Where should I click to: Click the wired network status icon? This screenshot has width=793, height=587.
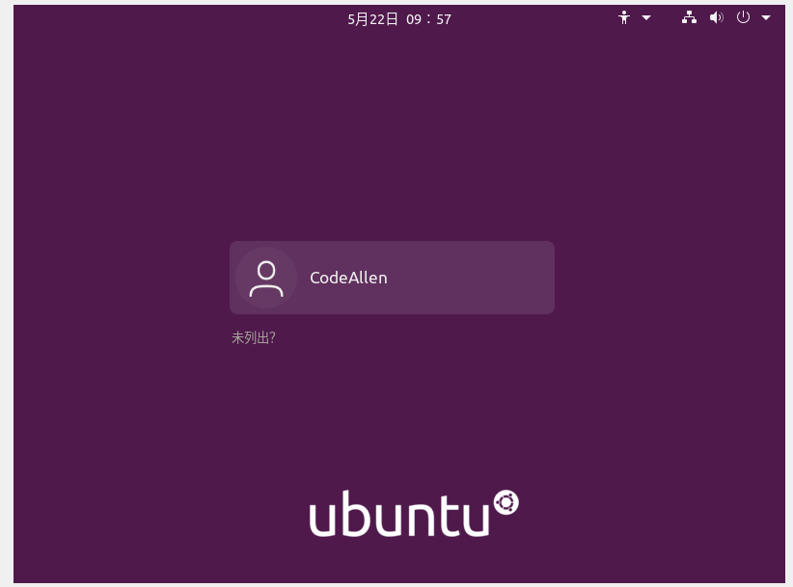click(x=689, y=17)
